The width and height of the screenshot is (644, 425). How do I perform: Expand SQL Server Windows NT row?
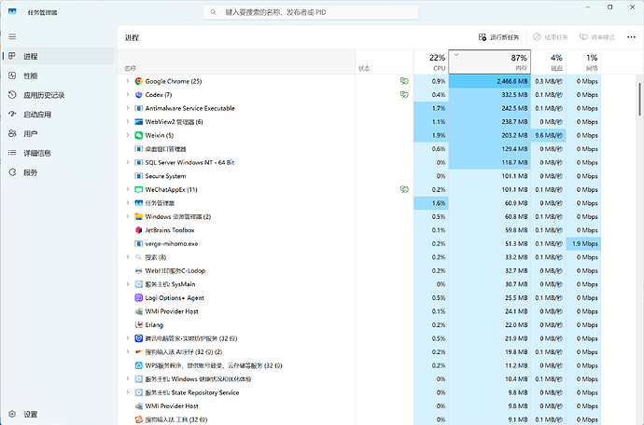tap(128, 162)
